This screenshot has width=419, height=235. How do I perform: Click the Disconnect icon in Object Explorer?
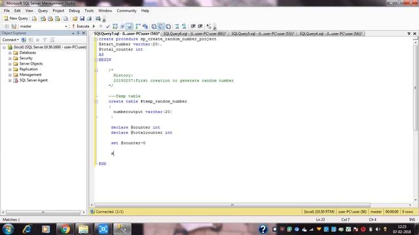click(x=31, y=40)
